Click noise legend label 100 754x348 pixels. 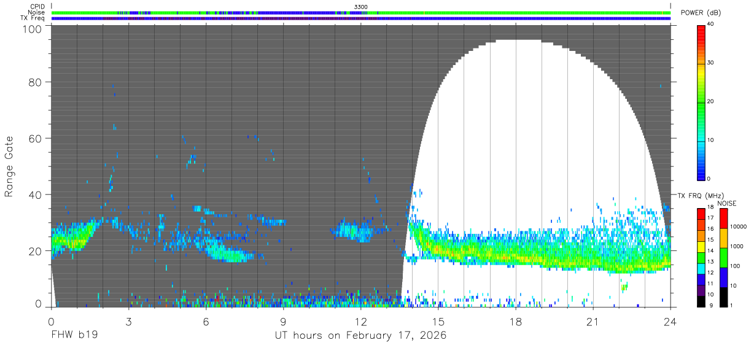[x=735, y=266]
